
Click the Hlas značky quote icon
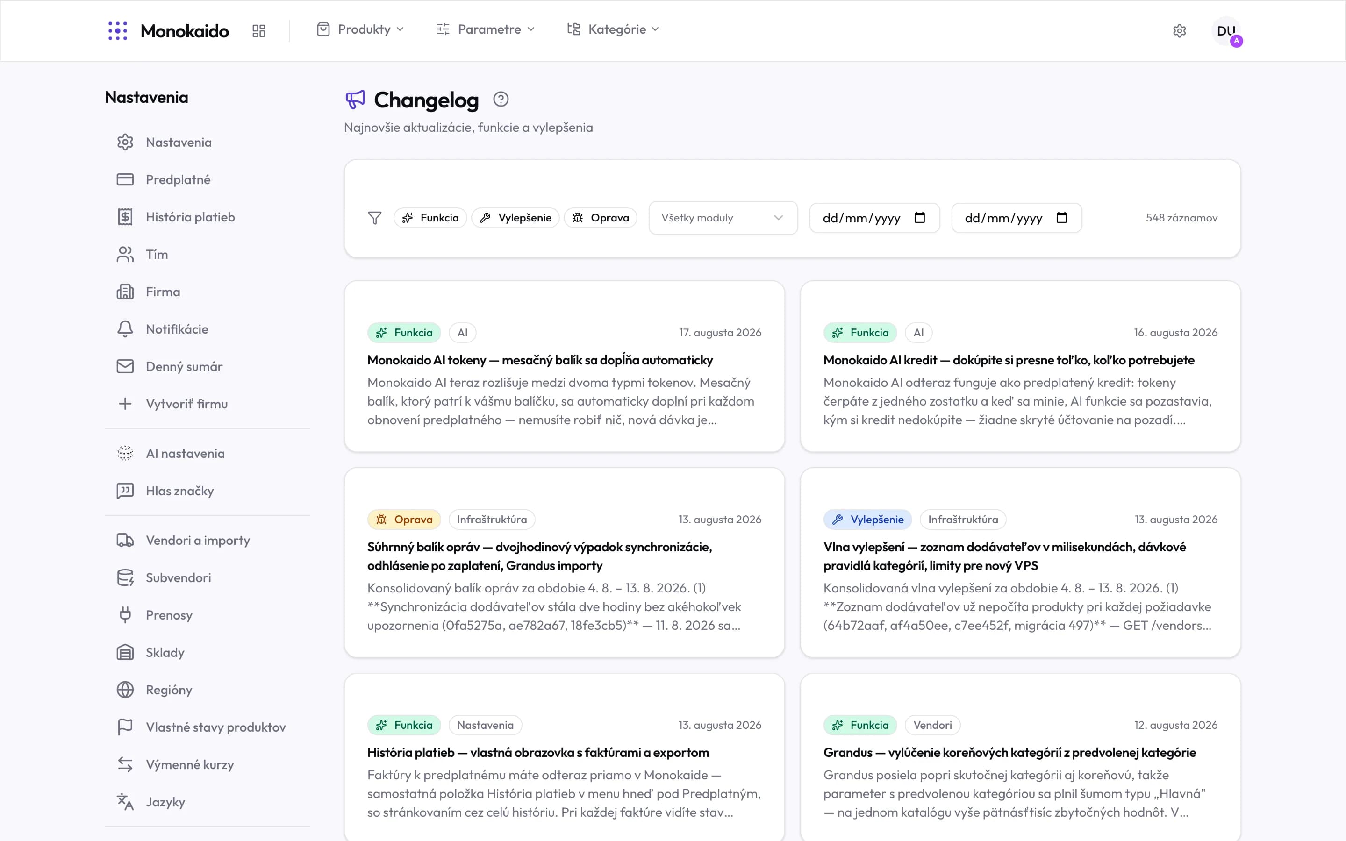point(125,491)
